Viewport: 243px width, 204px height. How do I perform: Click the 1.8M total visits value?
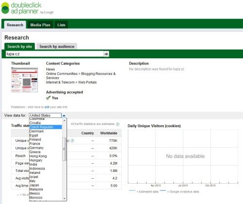(114, 170)
